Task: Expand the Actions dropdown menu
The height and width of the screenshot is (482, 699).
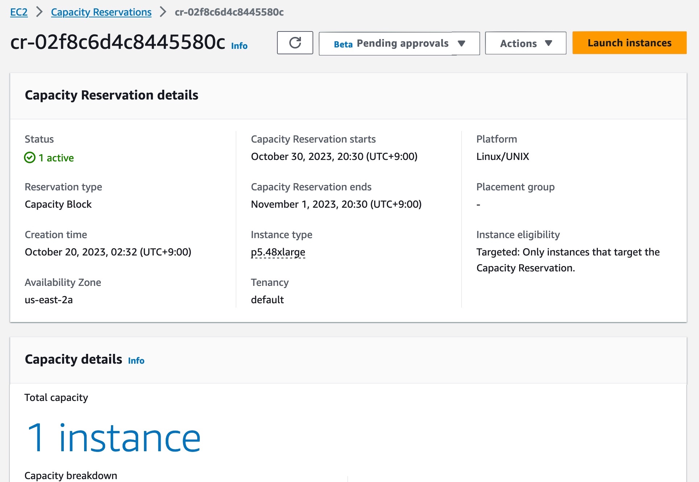Action: coord(526,43)
